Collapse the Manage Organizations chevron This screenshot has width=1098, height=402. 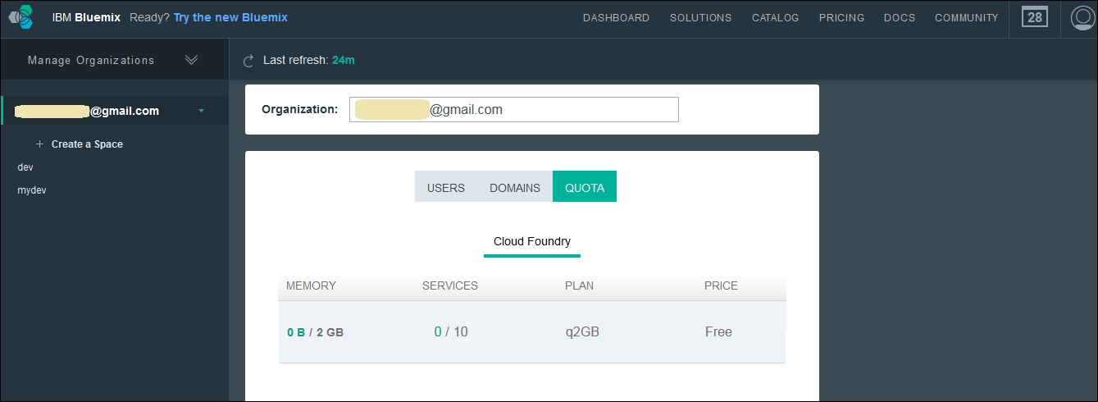pos(192,60)
